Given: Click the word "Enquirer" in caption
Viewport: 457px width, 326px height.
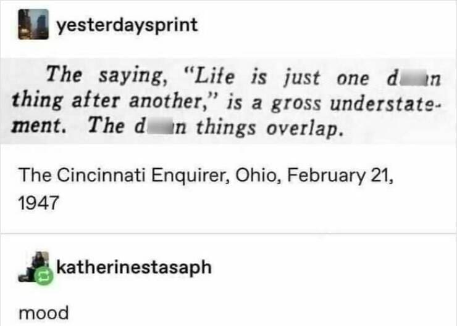Looking at the screenshot, I should tap(192, 175).
